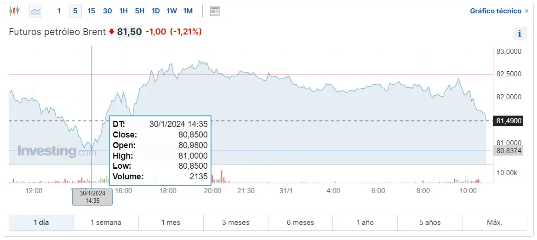537x240 pixels.
Task: Click the Futuros petróleo Brent title
Action: tap(57, 32)
